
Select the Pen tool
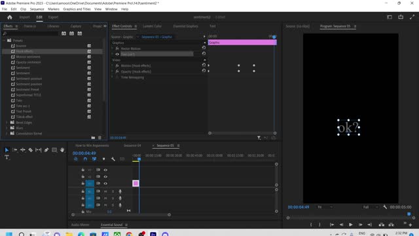46,150
